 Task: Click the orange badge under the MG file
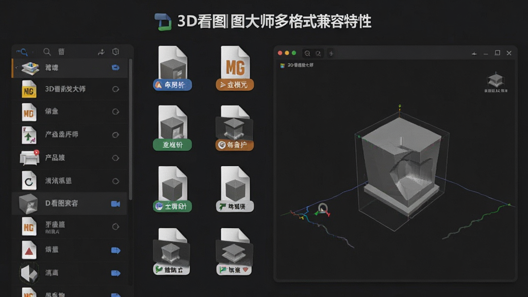[235, 85]
